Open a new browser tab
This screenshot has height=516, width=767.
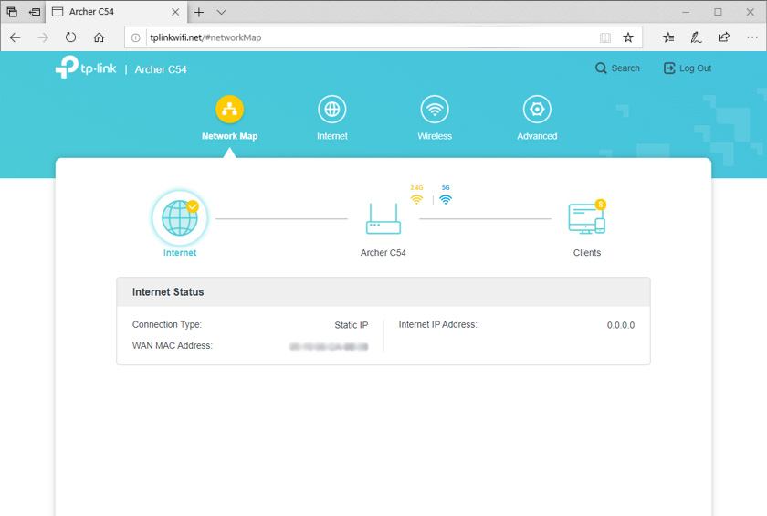click(198, 12)
